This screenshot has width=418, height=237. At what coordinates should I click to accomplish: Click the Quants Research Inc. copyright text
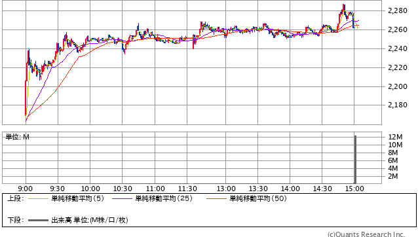(366, 234)
